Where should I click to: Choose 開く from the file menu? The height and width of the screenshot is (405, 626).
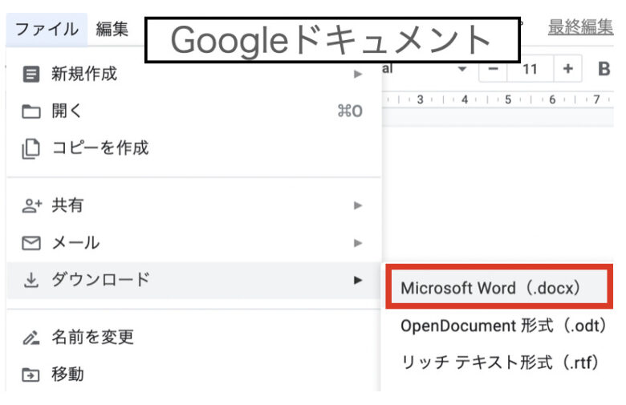pos(194,111)
